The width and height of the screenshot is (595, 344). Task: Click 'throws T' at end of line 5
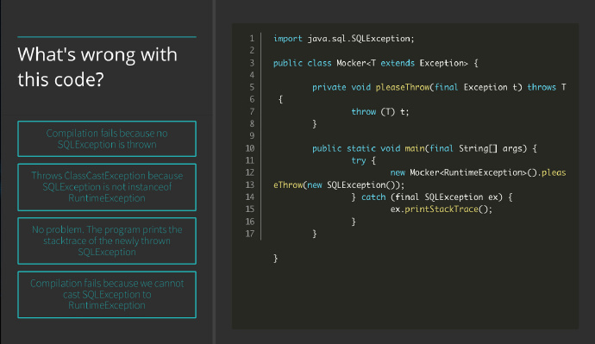coord(547,87)
